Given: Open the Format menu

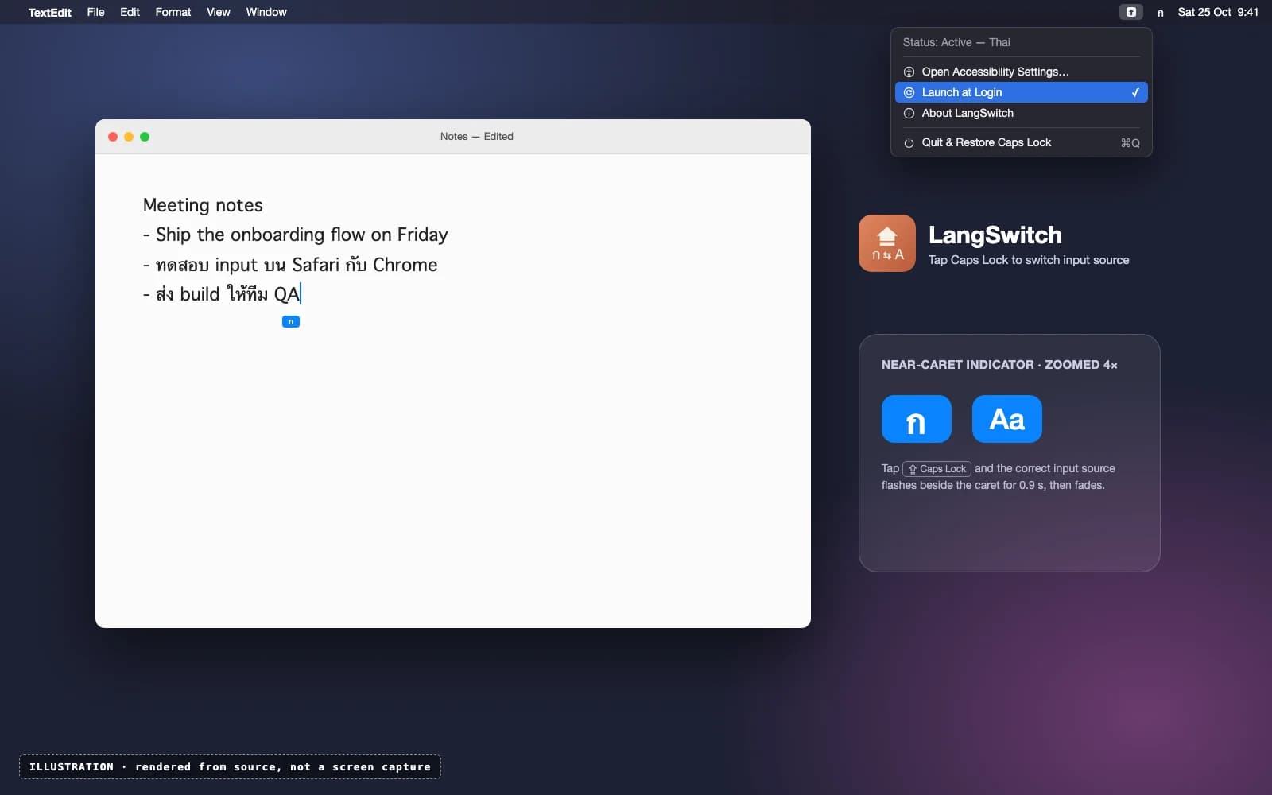Looking at the screenshot, I should point(173,12).
